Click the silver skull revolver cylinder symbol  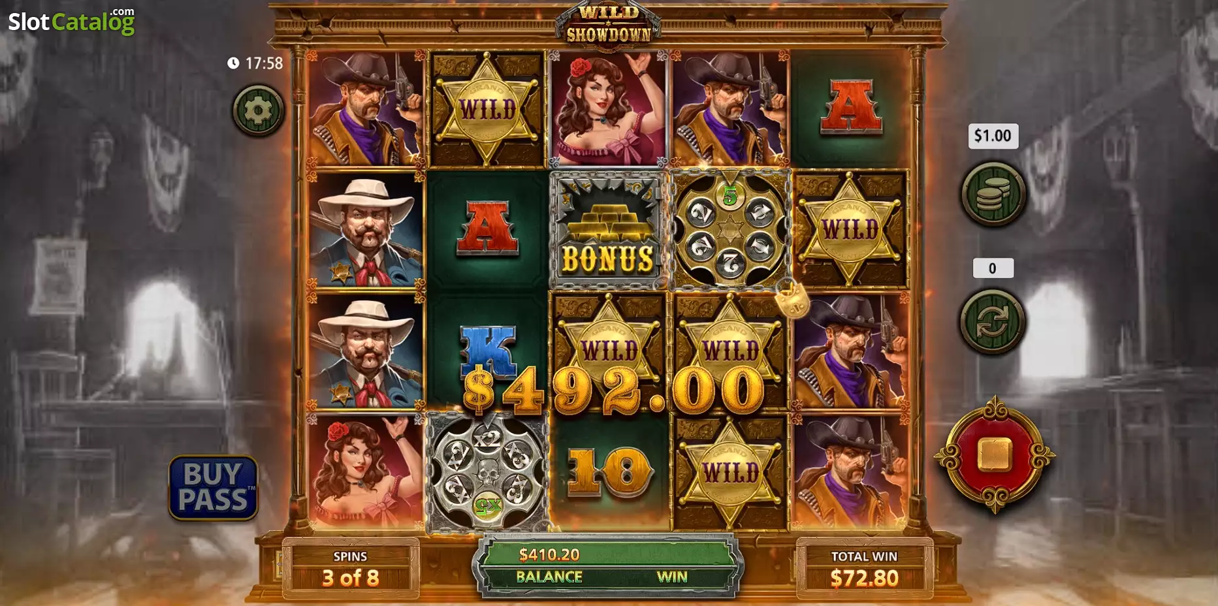click(x=487, y=473)
